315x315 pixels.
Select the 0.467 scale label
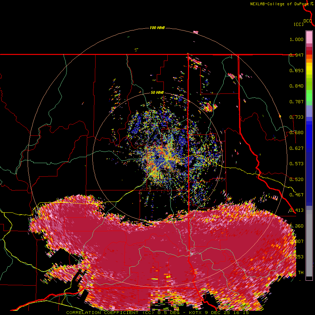296,195
